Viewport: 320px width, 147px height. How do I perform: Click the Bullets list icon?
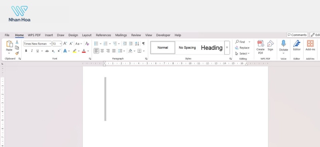(x=96, y=43)
